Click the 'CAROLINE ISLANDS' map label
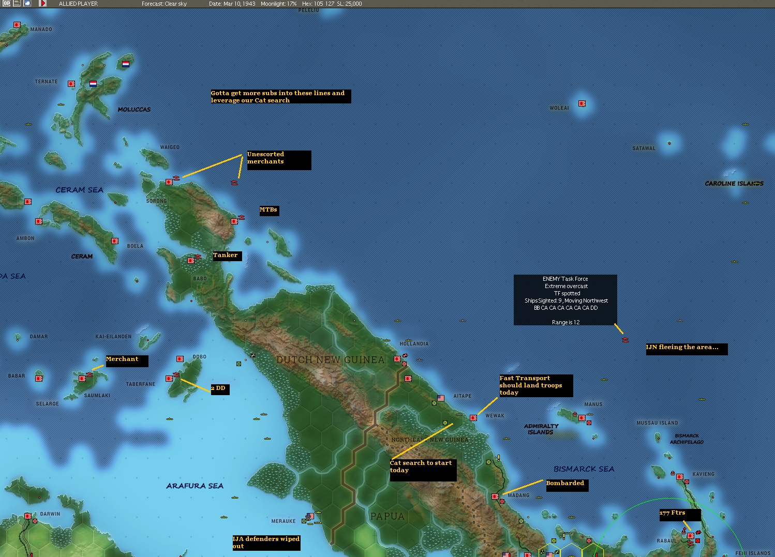The image size is (775, 557). click(x=734, y=184)
